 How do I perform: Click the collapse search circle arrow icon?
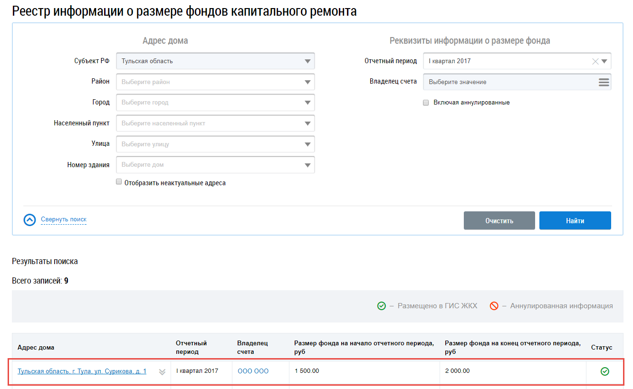[x=29, y=220]
